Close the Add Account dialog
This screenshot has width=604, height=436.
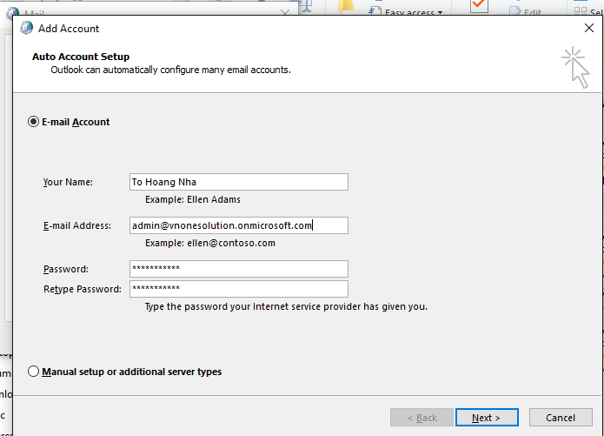(588, 29)
